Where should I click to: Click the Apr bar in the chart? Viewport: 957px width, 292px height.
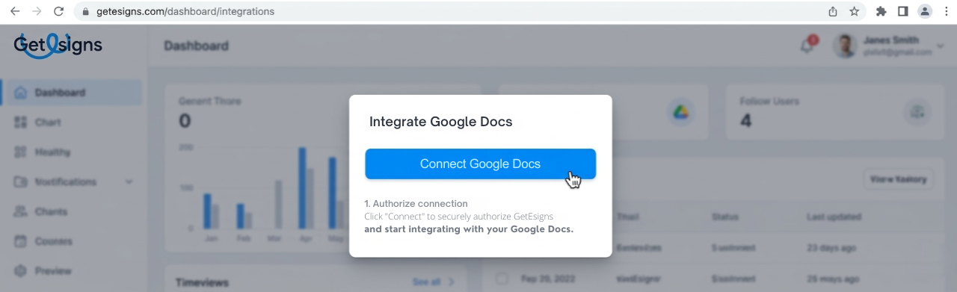click(302, 188)
